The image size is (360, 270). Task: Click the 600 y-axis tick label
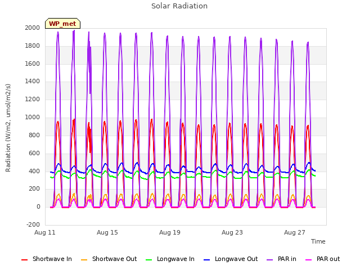[x=34, y=153]
